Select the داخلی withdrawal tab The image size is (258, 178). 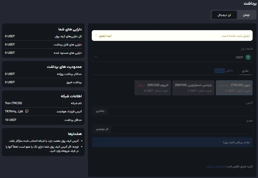coord(229,71)
